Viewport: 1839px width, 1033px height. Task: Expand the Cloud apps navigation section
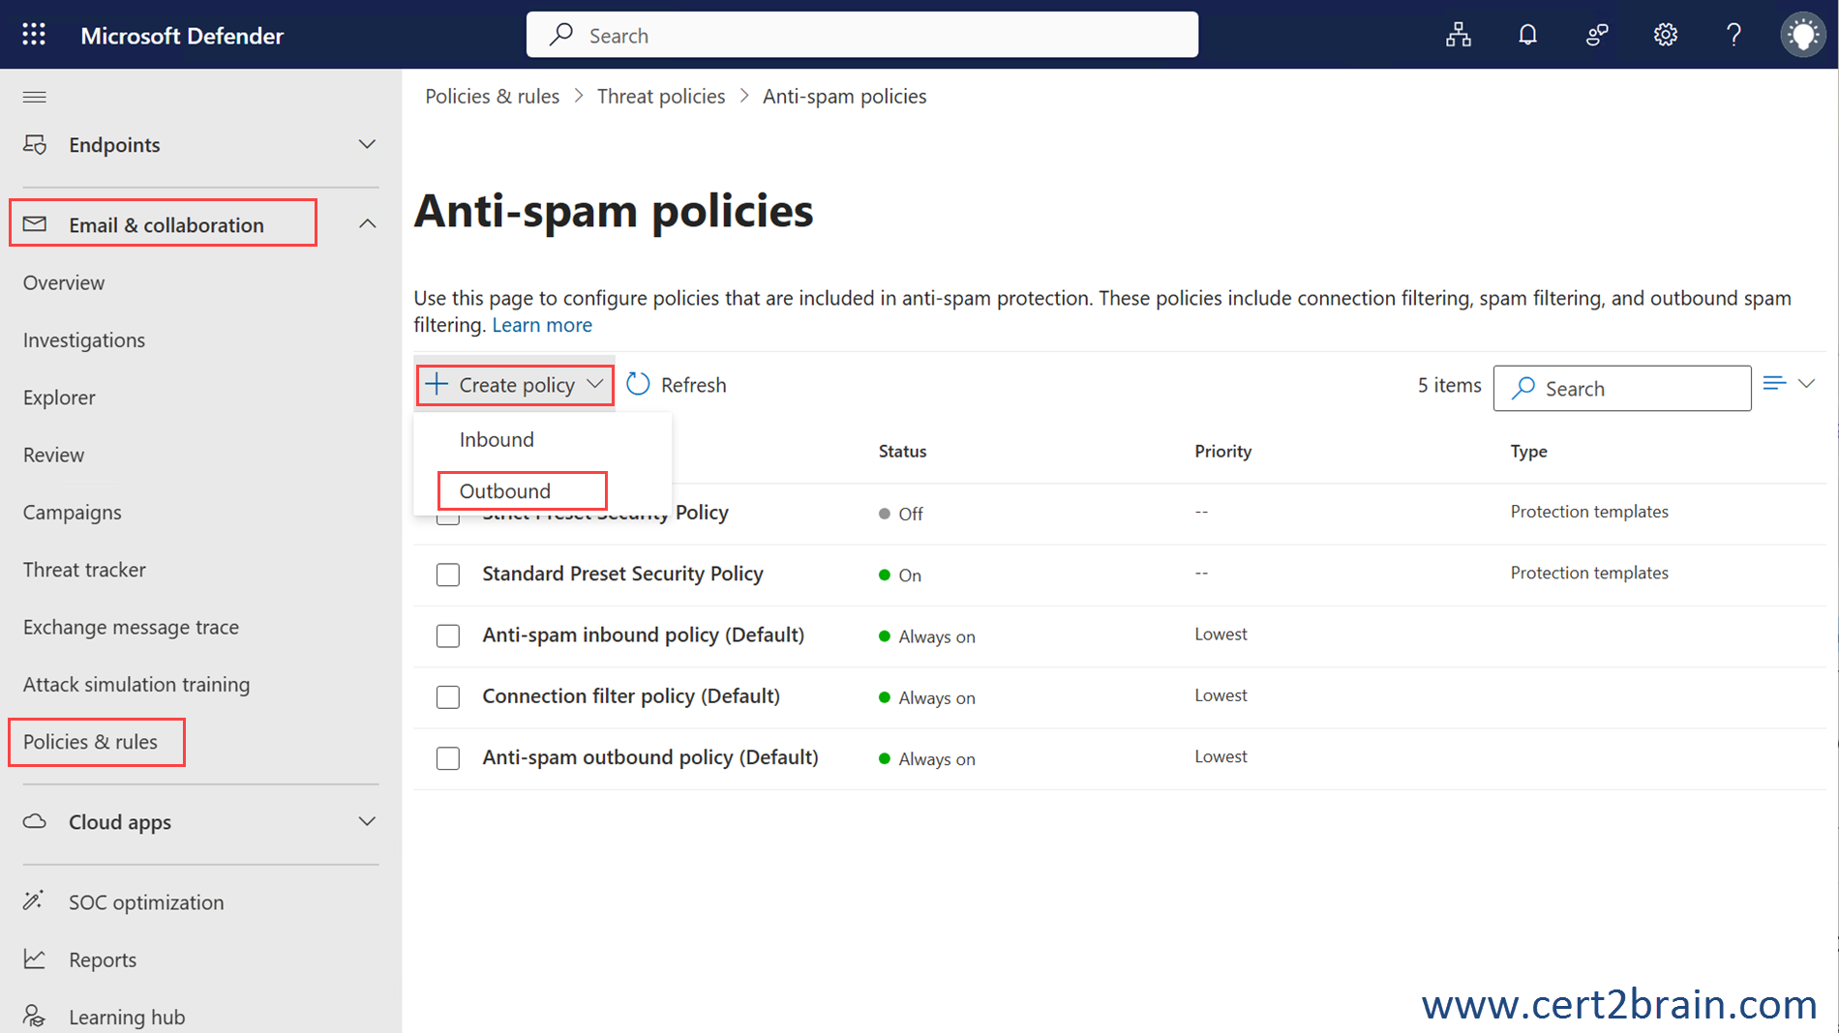point(367,821)
